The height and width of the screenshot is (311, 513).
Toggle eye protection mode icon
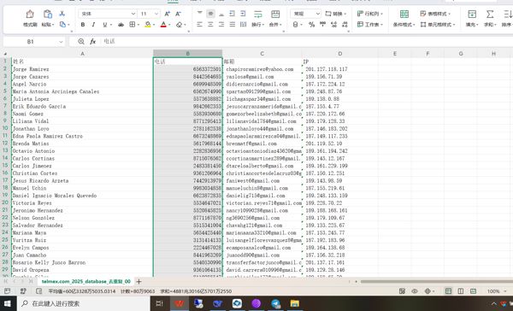[415, 291]
